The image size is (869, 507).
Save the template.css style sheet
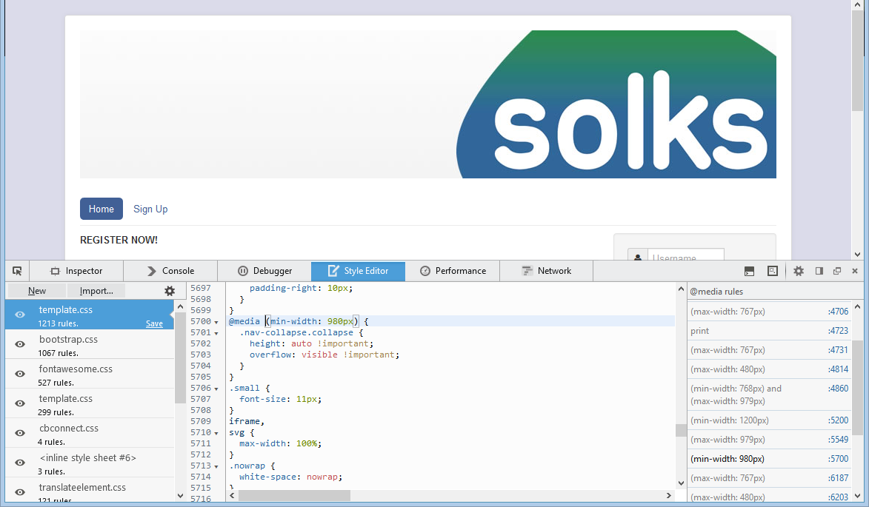[x=154, y=323]
